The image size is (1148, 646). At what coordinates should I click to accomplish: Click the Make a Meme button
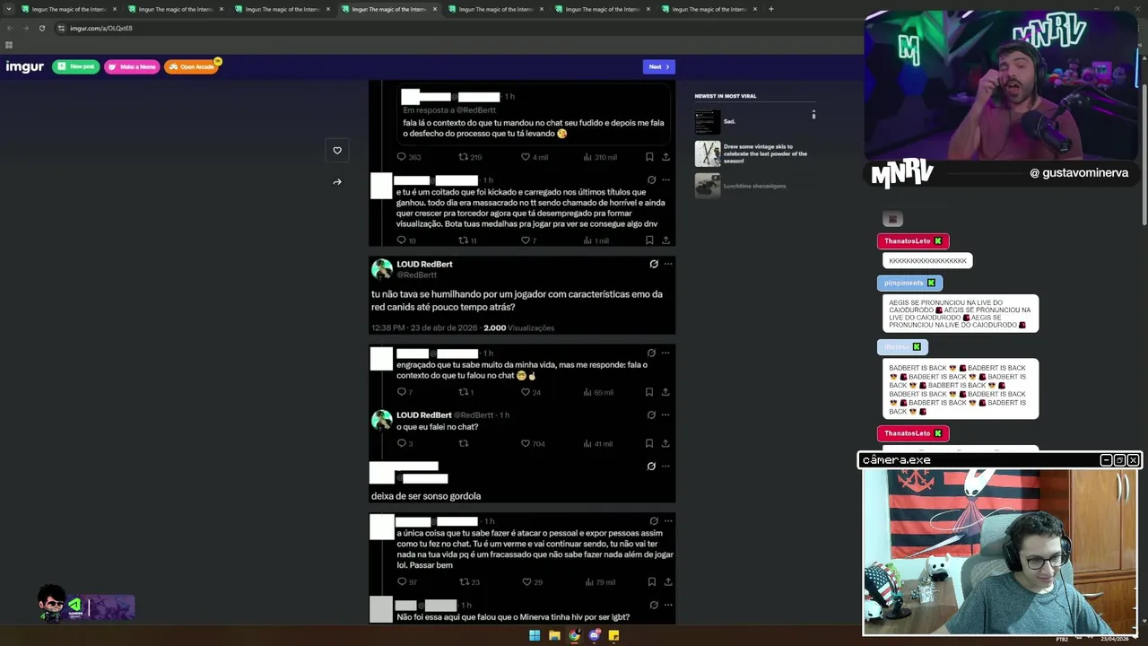coord(132,66)
